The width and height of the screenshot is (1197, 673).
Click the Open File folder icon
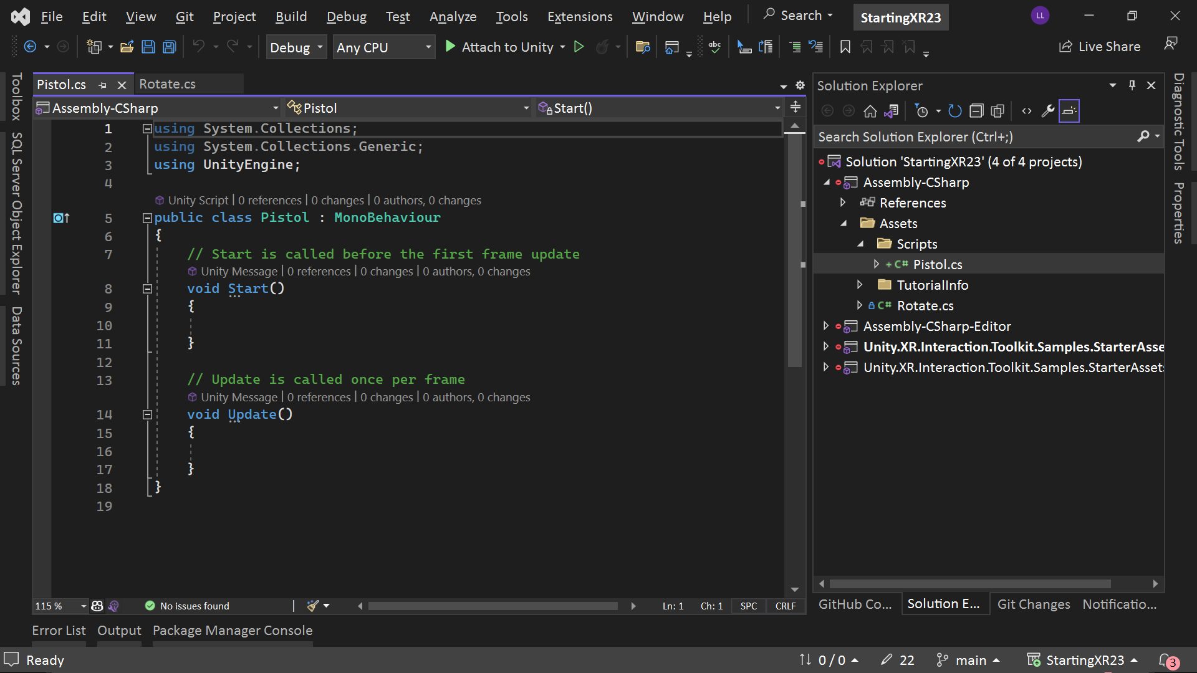coord(127,47)
